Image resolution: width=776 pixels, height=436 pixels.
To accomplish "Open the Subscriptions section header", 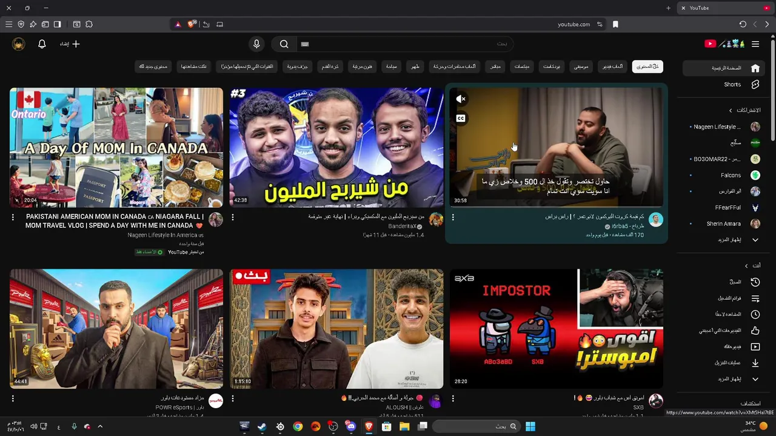I will (x=744, y=110).
